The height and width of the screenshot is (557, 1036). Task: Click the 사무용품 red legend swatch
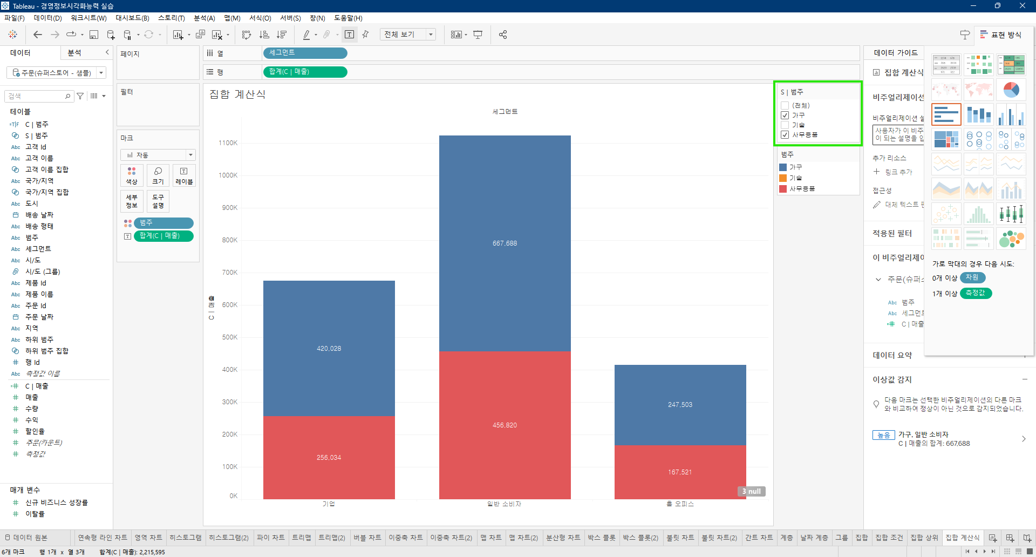(783, 189)
